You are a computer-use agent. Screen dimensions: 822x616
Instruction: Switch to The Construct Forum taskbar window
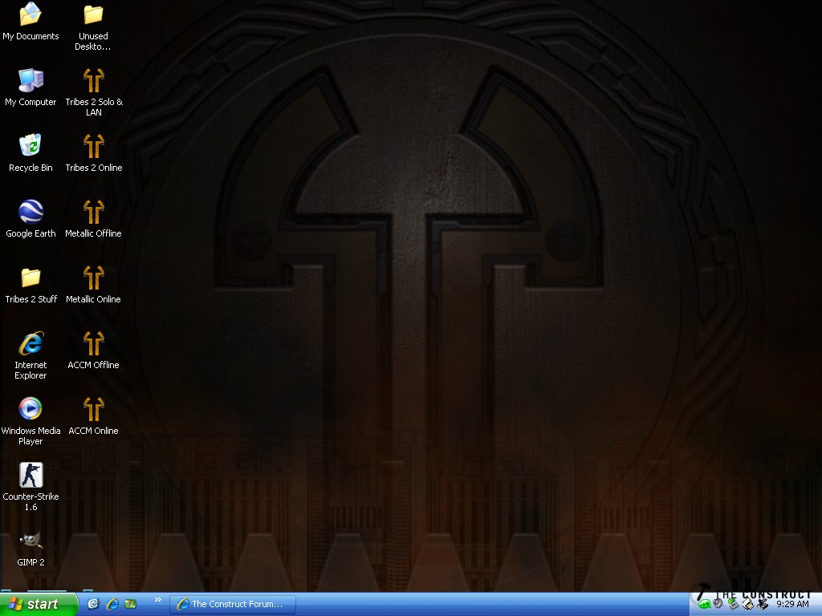tap(233, 604)
